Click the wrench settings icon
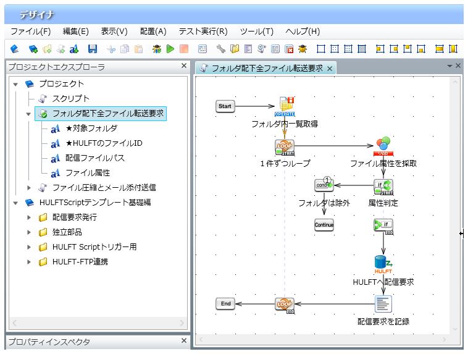468x354 pixels. point(221,49)
